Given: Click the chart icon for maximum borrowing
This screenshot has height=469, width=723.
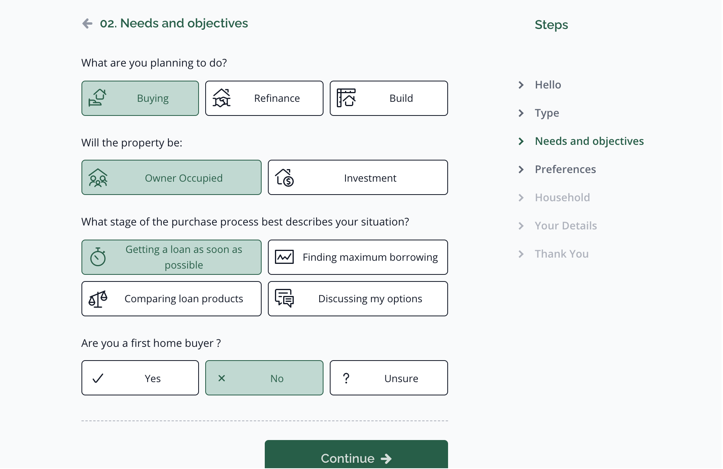Looking at the screenshot, I should click(284, 257).
